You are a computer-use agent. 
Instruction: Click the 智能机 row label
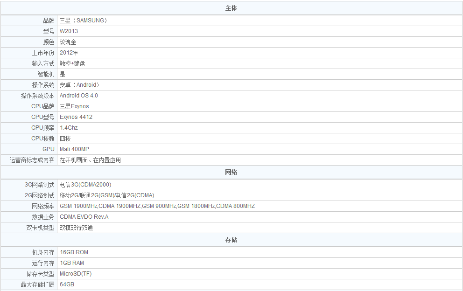46,74
